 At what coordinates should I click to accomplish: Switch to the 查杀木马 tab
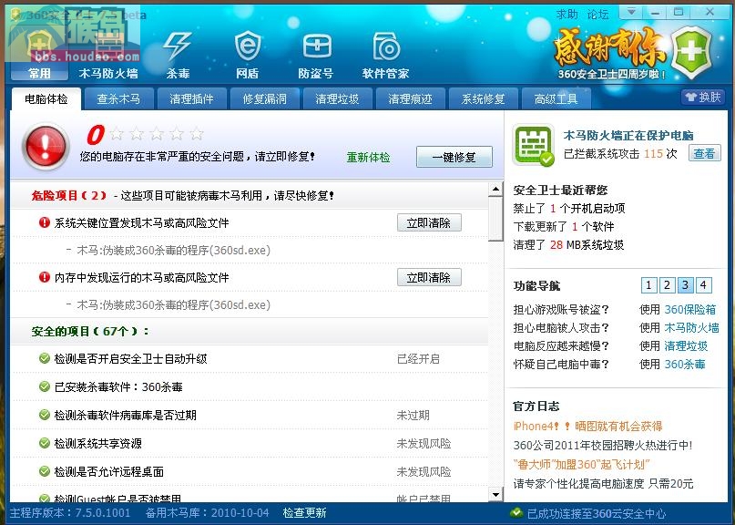(118, 99)
